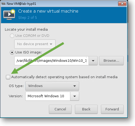Click the Locate your install media label
Viewport: 135px width, 126px height.
click(x=26, y=30)
